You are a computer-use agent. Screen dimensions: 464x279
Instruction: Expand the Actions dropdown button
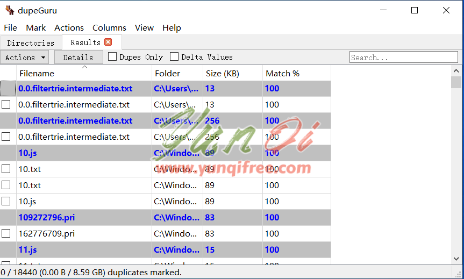pos(25,57)
